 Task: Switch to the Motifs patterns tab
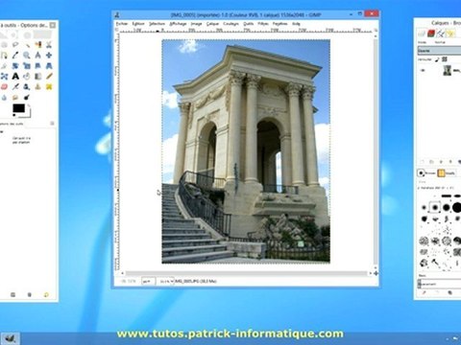447,172
